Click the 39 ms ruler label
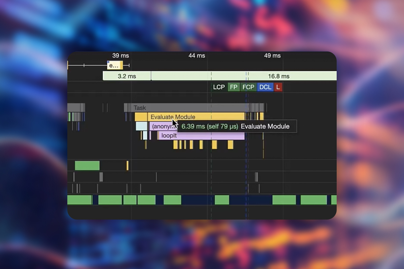 tap(121, 55)
